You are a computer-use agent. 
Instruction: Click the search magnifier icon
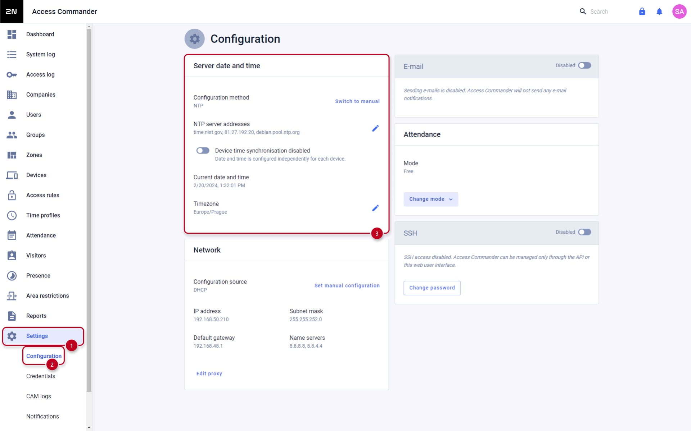[583, 12]
